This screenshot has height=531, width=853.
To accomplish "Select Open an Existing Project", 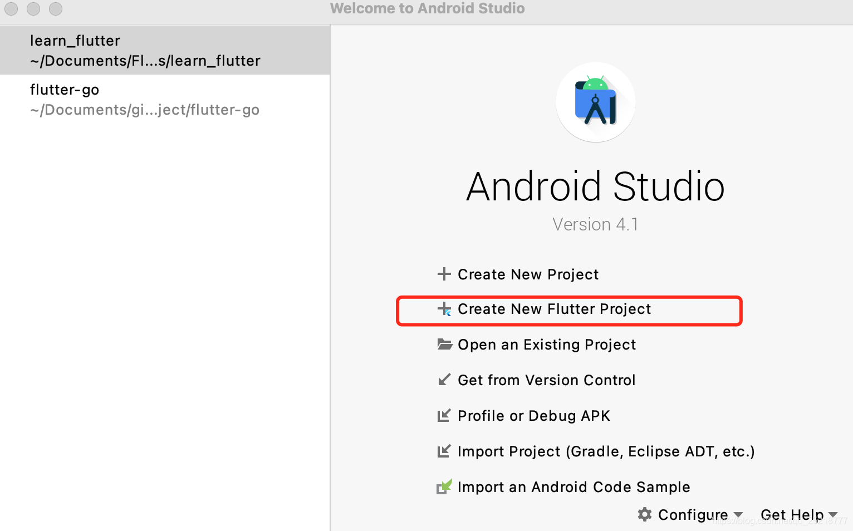I will coord(546,345).
